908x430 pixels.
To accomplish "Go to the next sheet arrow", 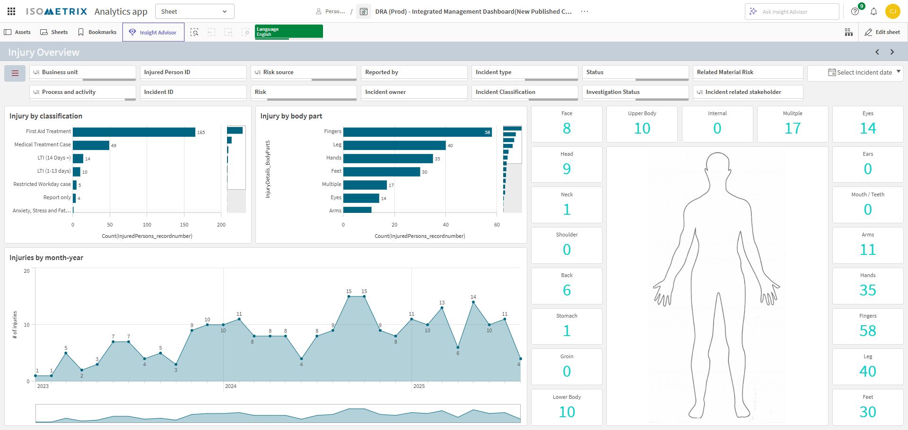I will [892, 52].
